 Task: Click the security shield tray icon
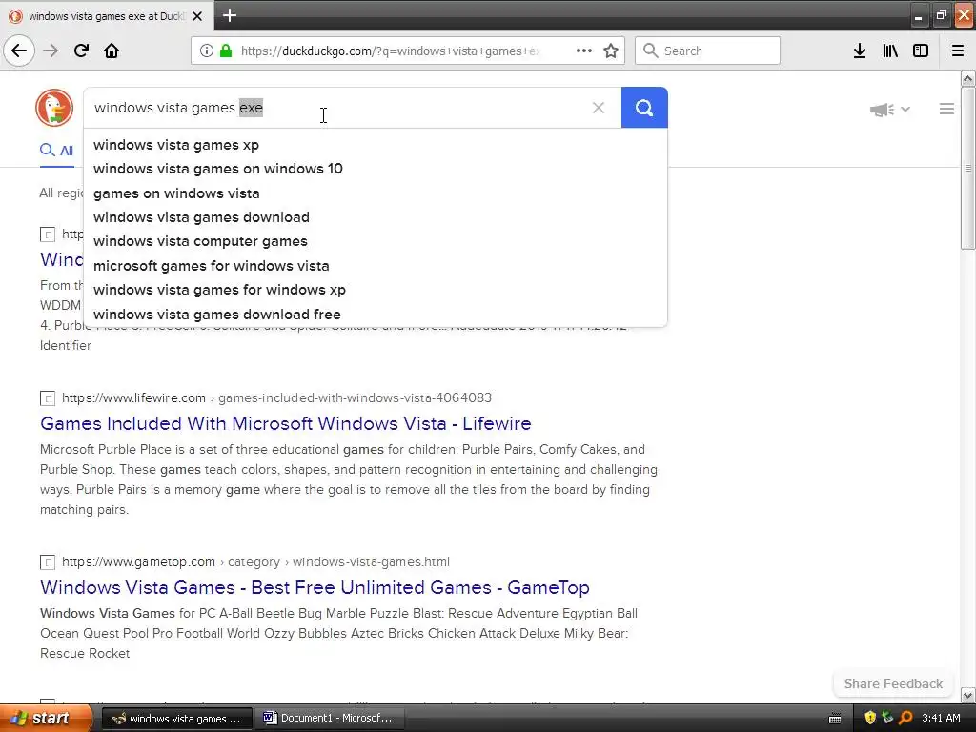(x=869, y=718)
